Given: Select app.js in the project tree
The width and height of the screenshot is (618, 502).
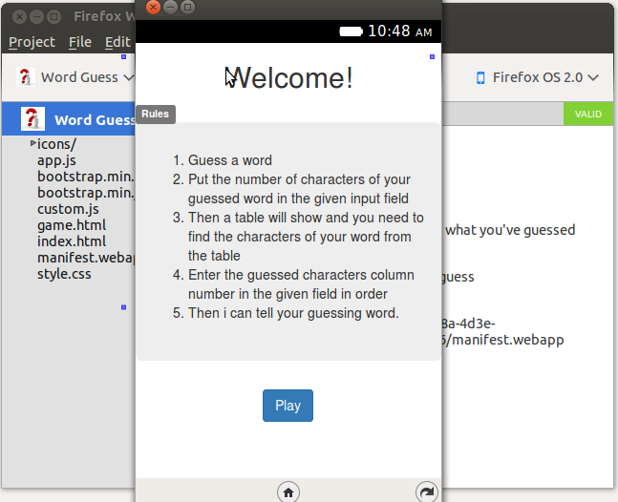Looking at the screenshot, I should click(x=56, y=160).
